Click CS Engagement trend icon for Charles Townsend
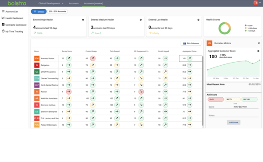 point(141,78)
